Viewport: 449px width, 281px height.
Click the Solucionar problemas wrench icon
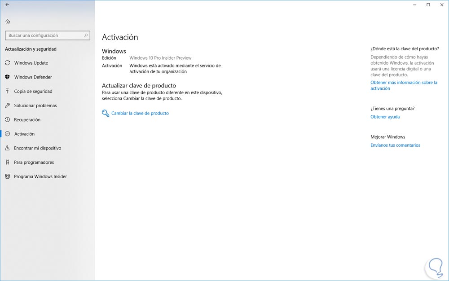point(8,105)
